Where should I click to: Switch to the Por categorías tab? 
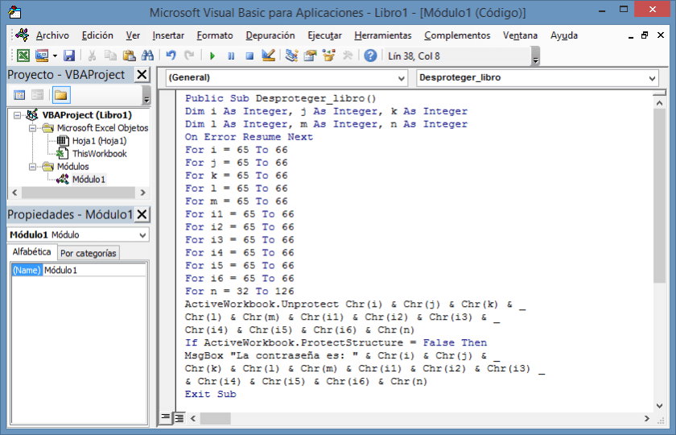click(x=88, y=253)
